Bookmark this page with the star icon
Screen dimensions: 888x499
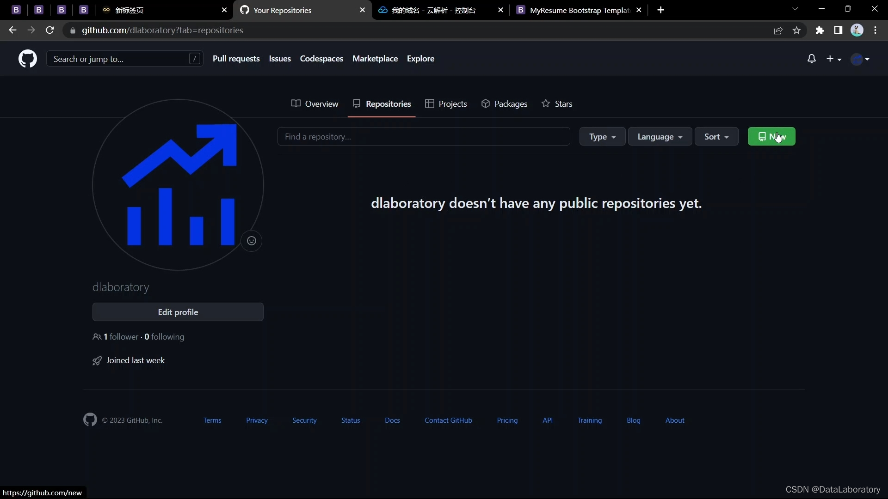[796, 30]
